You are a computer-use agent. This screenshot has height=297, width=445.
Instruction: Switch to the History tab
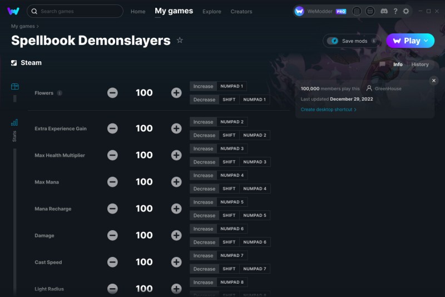coord(420,65)
